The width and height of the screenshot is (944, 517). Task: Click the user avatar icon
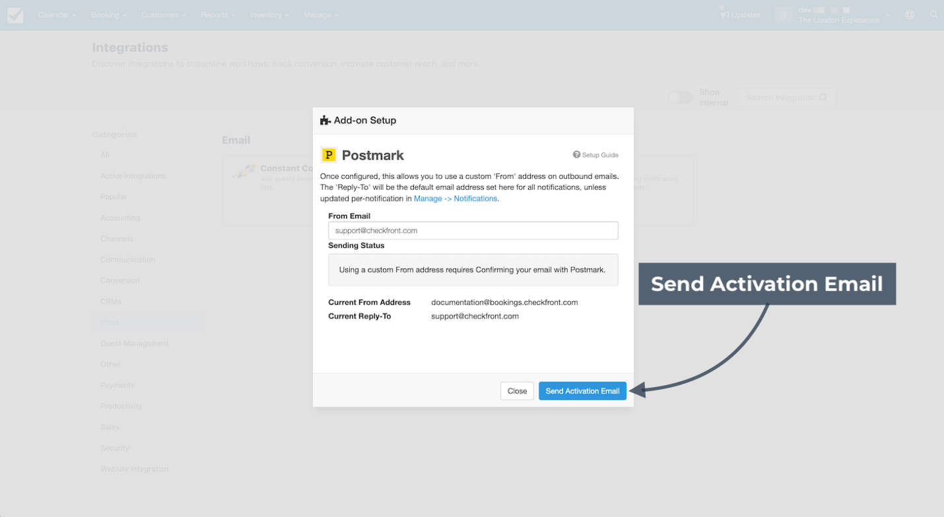click(x=784, y=15)
